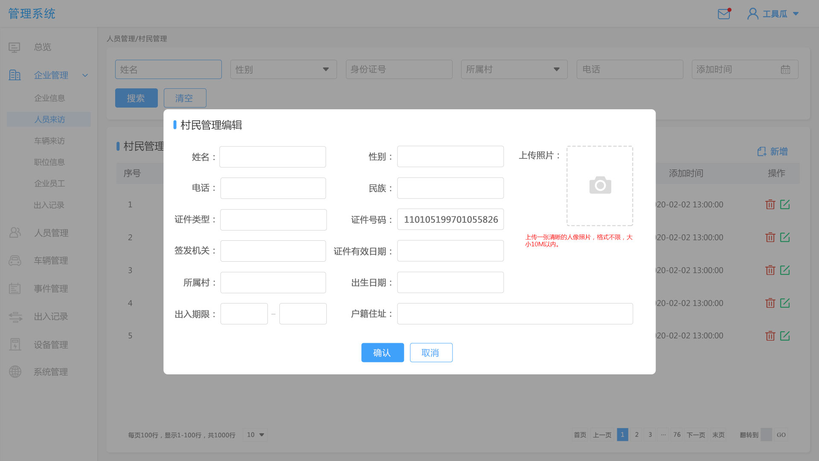The image size is (819, 461).
Task: Click the 搜索 button
Action: pyautogui.click(x=136, y=98)
